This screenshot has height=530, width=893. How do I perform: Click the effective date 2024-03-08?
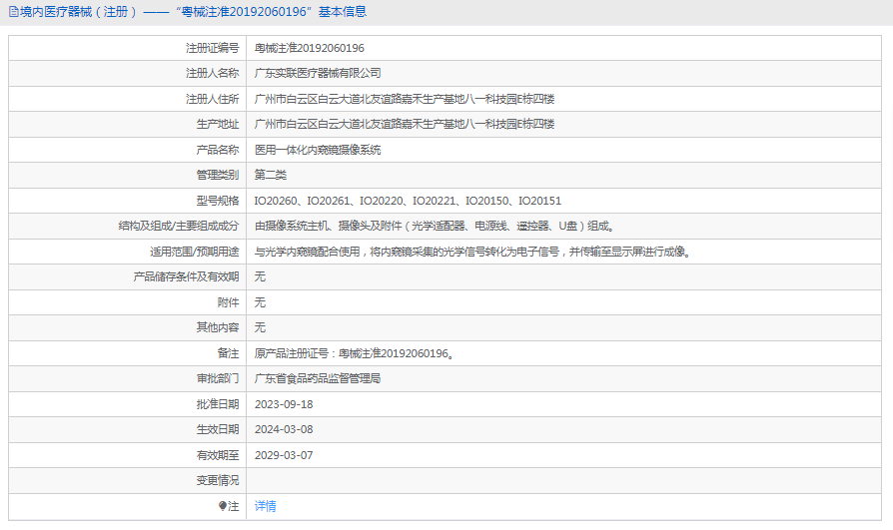(x=284, y=429)
